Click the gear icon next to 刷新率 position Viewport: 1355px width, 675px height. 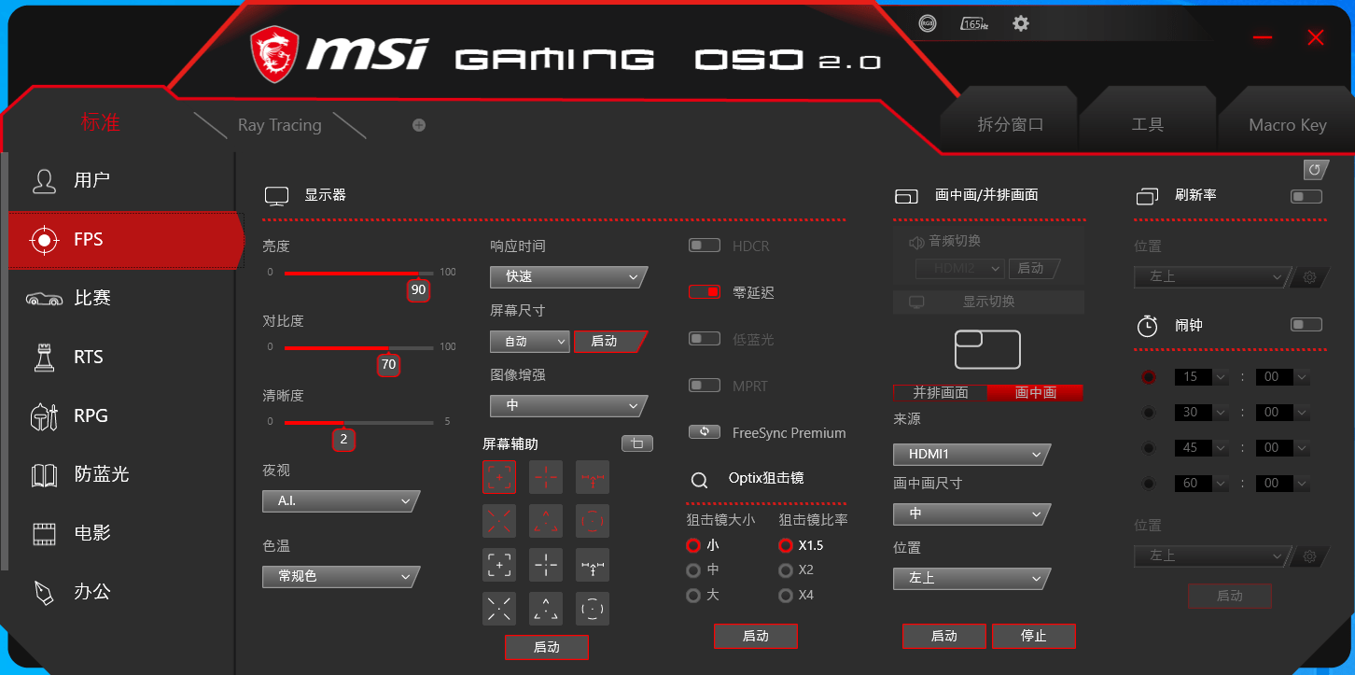click(1309, 277)
